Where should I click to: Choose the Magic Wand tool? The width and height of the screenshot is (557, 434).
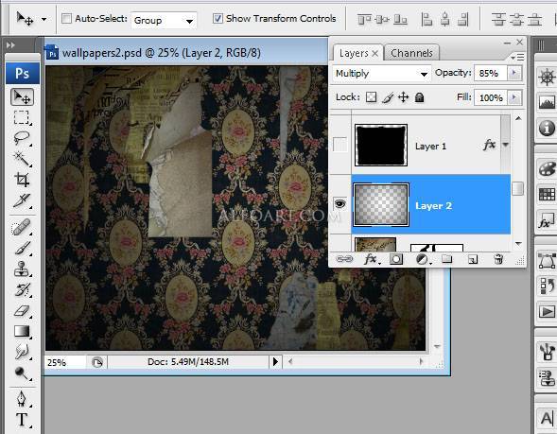click(x=22, y=159)
